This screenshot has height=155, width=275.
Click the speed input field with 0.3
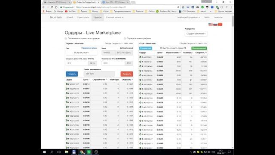click(77, 63)
